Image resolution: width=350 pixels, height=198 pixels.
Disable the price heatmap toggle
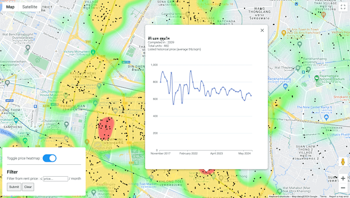(x=49, y=158)
